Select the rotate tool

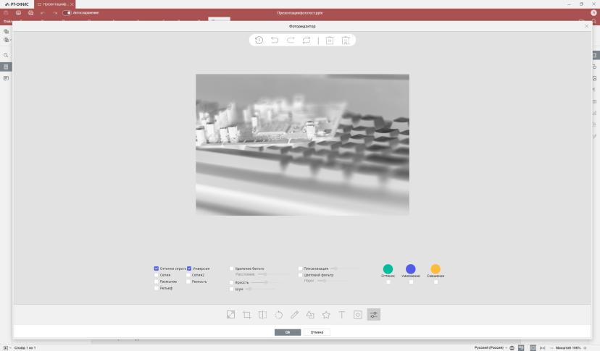278,315
